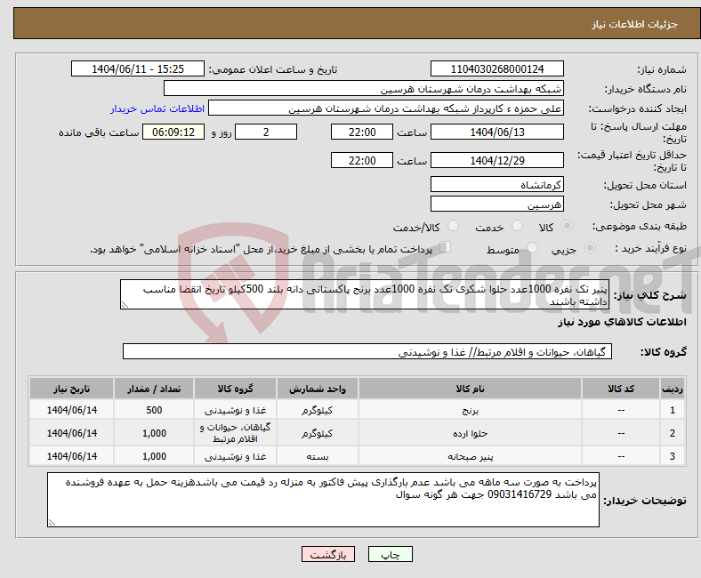701x578 pixels.
Task: Select the کالا radio button
Action: [568, 227]
